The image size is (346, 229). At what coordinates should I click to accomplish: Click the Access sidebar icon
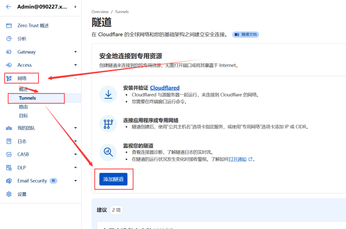[9, 65]
